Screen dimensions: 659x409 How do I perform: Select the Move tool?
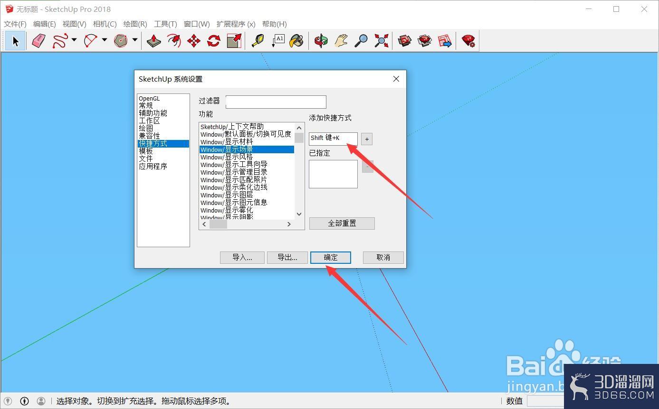coord(194,41)
